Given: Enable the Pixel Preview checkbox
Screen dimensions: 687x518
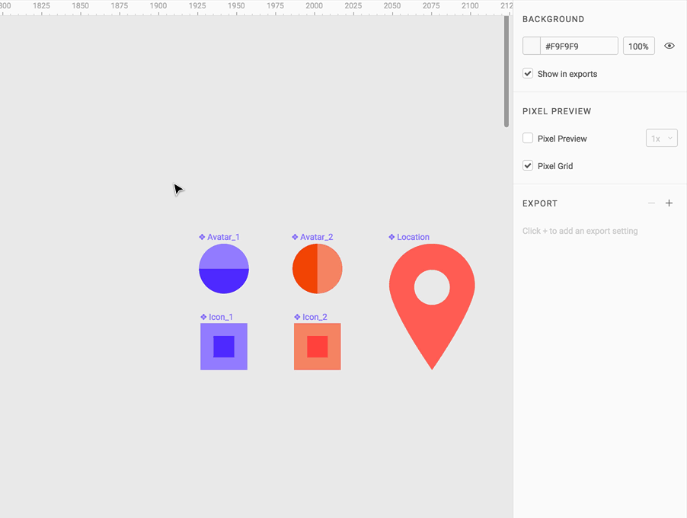Looking at the screenshot, I should tap(528, 138).
